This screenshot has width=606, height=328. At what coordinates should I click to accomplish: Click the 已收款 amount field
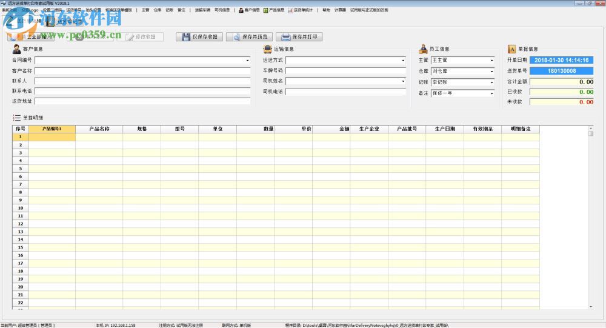[x=562, y=92]
